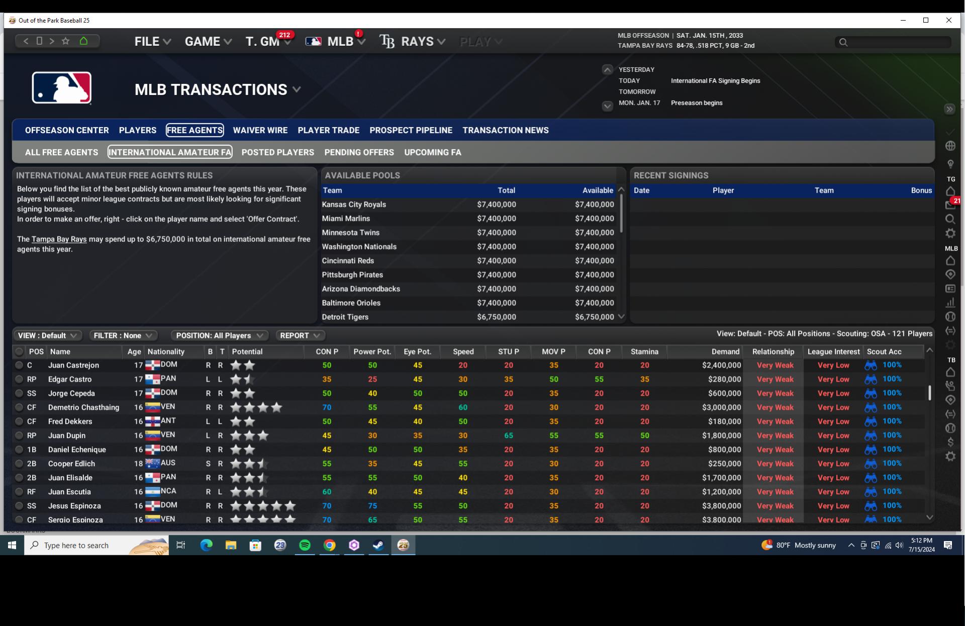Click the home icon in navigation toolbar
This screenshot has width=965, height=626.
[x=83, y=41]
